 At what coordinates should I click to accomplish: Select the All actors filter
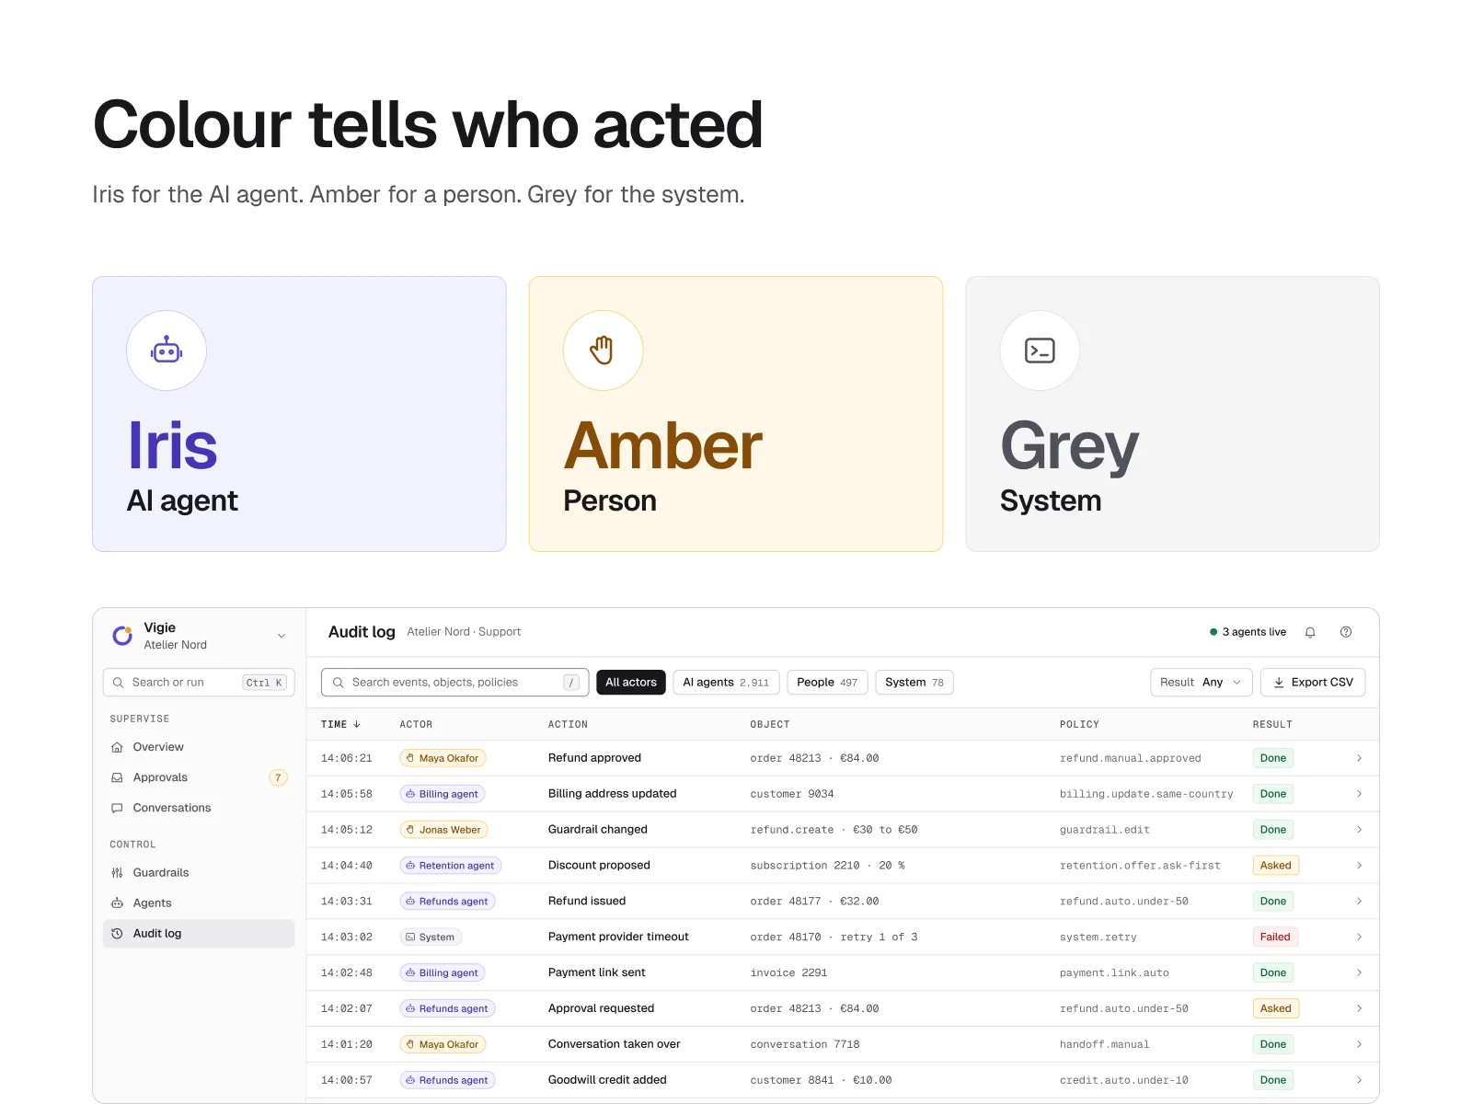[631, 682]
